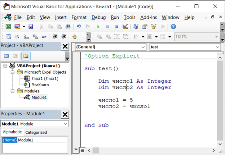
Task: Click the Send to Back icon
Action: pos(108,37)
